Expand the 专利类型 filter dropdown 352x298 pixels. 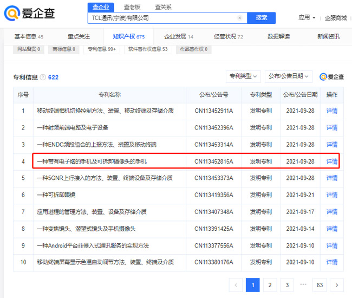tap(243, 76)
